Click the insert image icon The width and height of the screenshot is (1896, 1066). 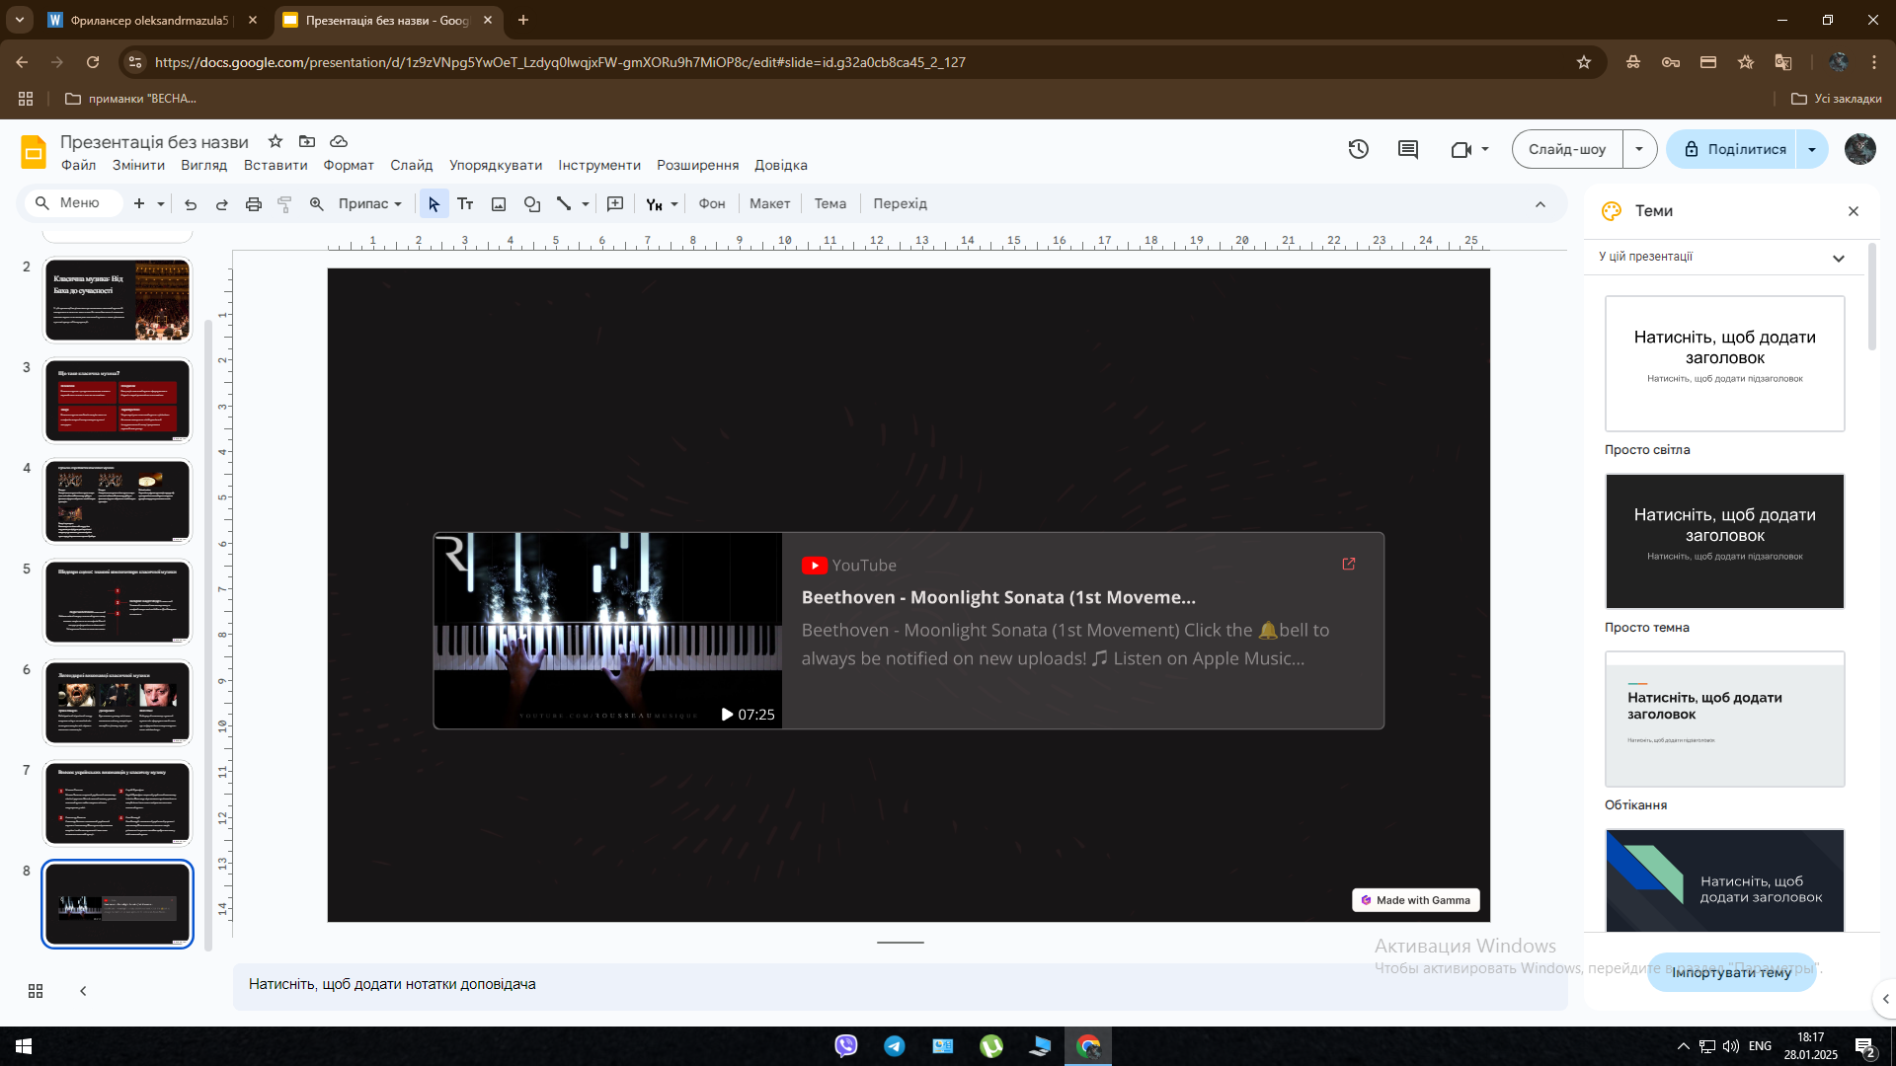pyautogui.click(x=499, y=204)
